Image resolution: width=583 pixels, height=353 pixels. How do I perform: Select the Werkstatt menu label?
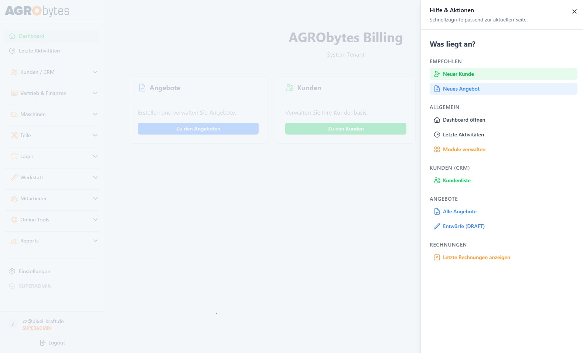pos(32,177)
